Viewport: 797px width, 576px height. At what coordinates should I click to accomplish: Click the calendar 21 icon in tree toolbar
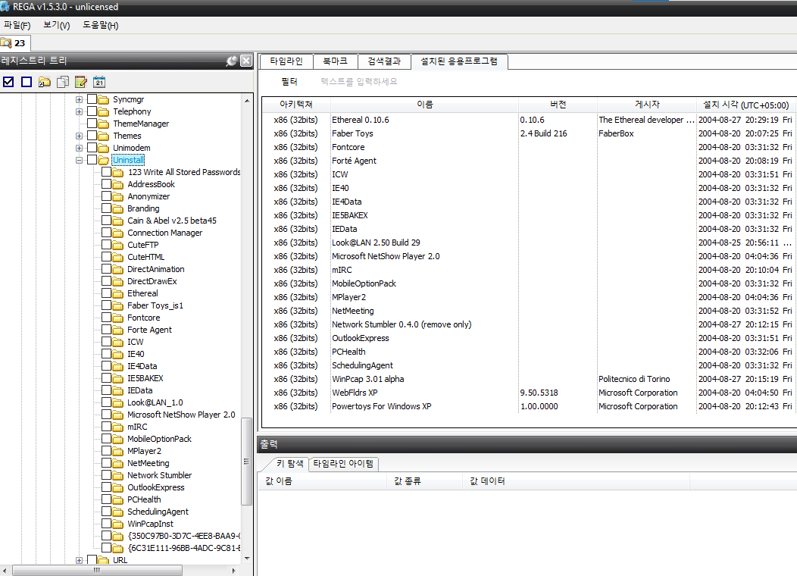99,82
